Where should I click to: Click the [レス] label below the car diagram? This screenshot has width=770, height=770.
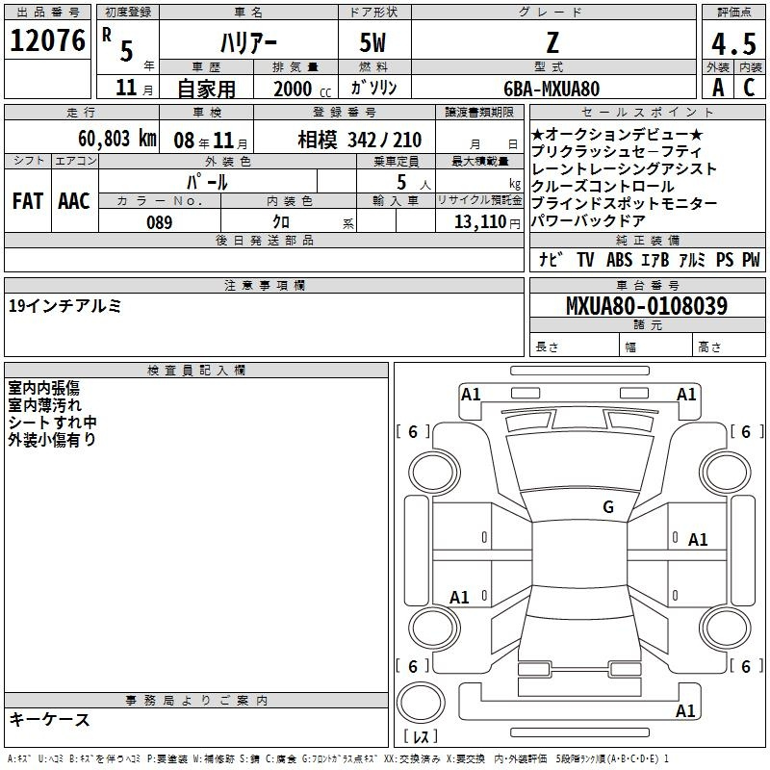pyautogui.click(x=420, y=738)
